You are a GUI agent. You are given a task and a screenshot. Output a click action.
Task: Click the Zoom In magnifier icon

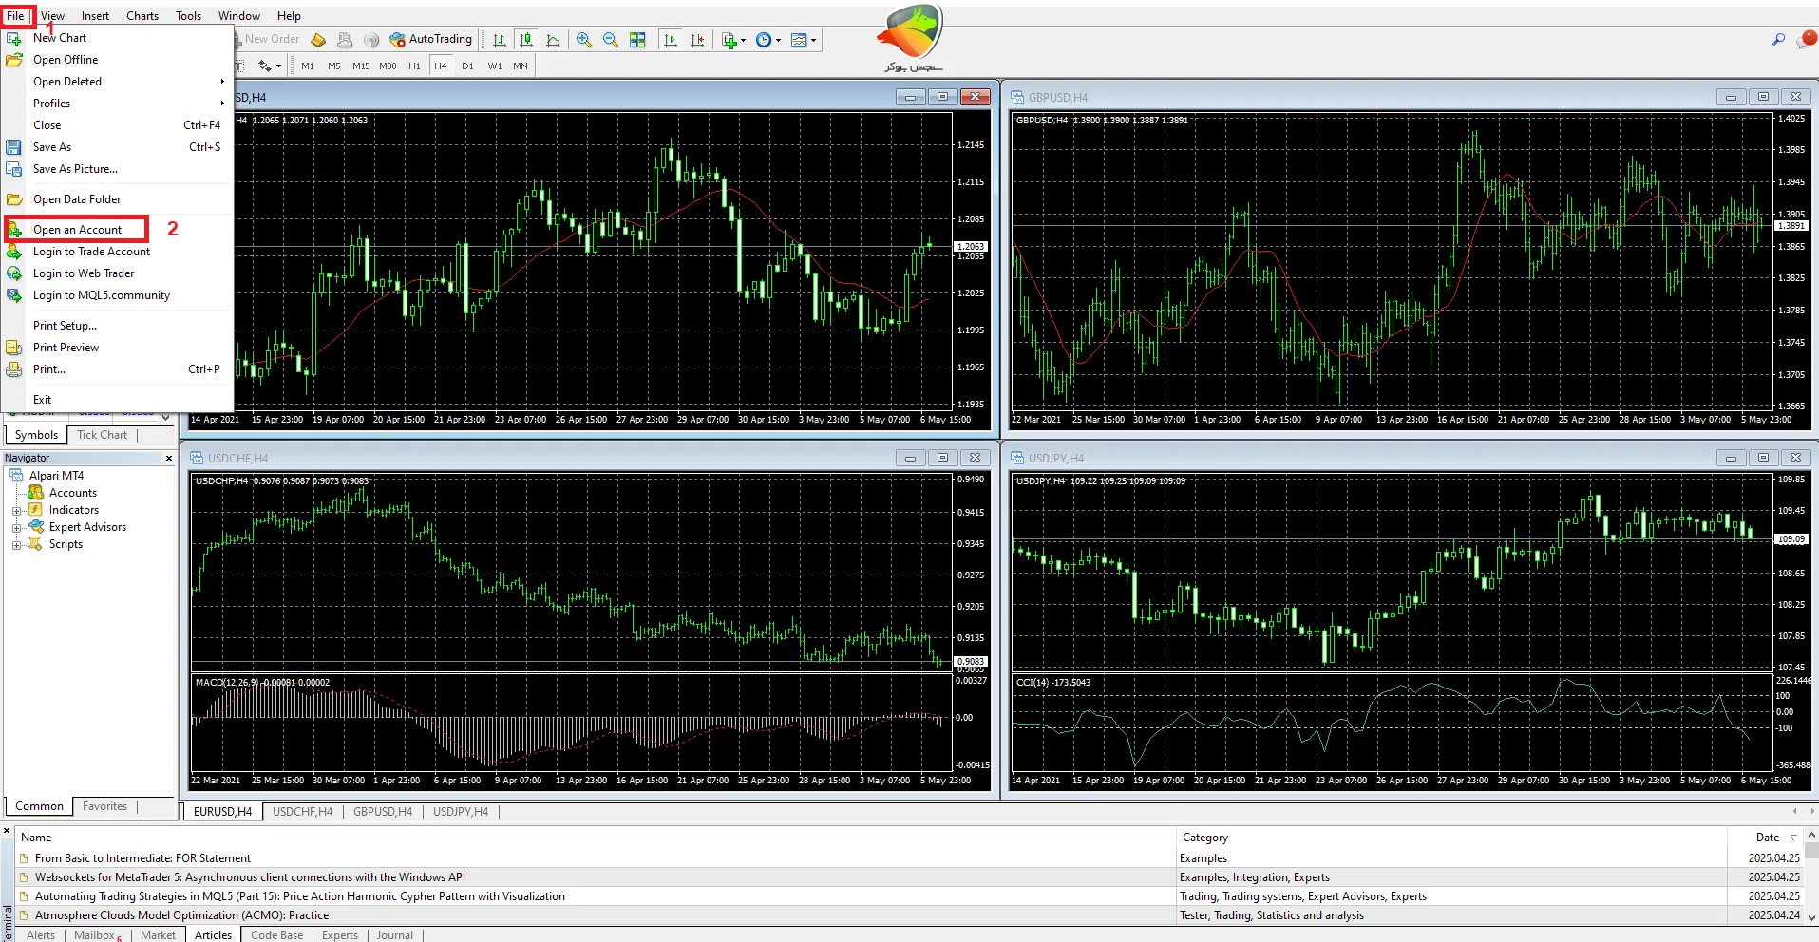coord(584,40)
